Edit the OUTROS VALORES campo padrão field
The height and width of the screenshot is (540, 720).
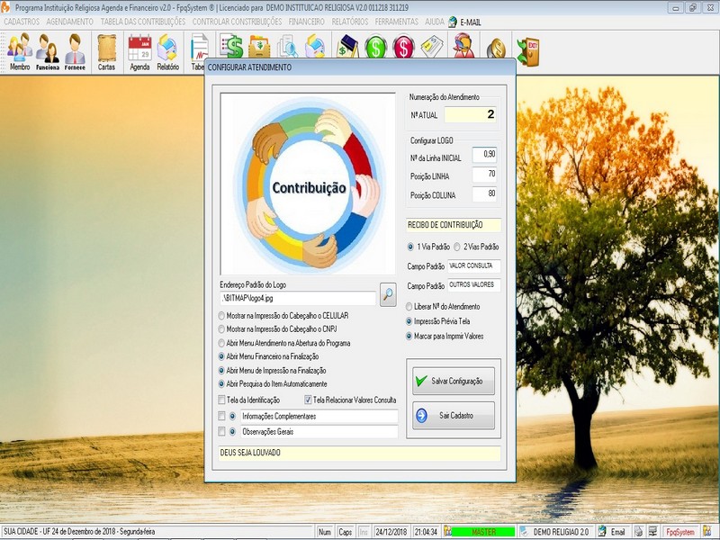(x=474, y=285)
